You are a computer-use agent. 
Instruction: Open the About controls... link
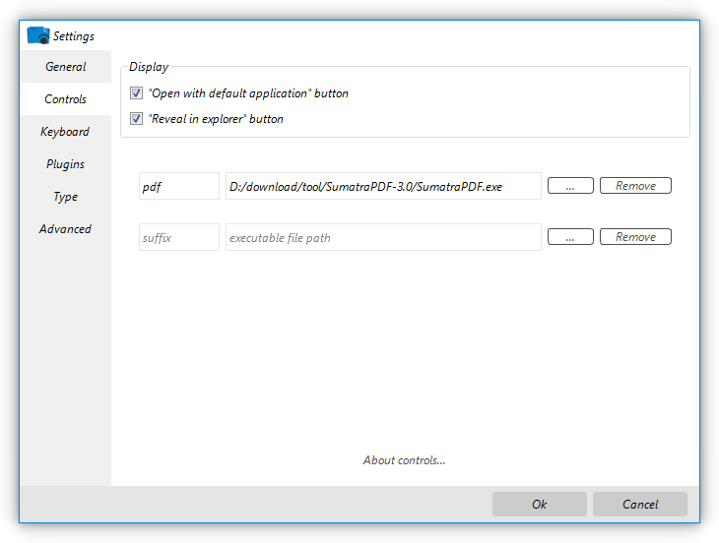404,460
